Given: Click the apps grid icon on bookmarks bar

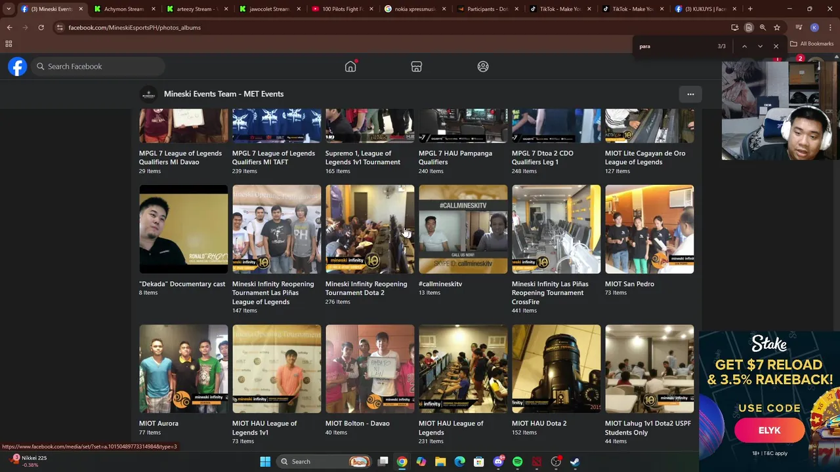Looking at the screenshot, I should click(x=9, y=44).
